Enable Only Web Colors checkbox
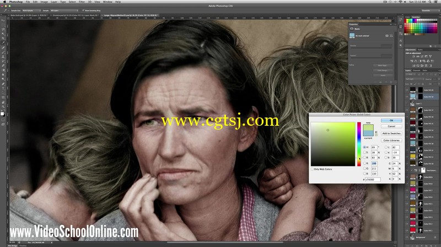 [x=312, y=169]
